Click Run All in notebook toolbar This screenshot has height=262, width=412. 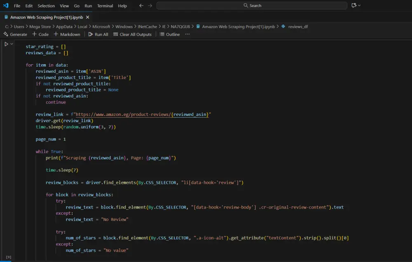click(x=98, y=35)
